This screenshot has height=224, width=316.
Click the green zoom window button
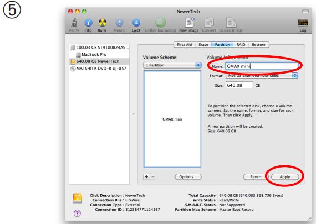coord(84,11)
